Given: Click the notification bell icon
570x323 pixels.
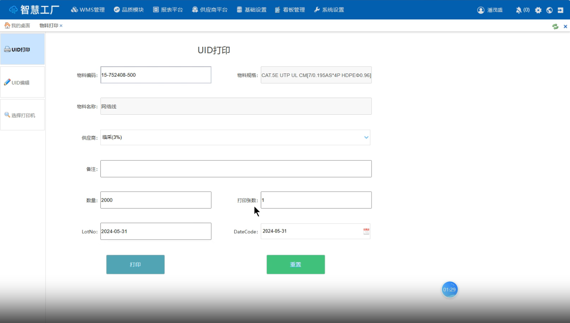Looking at the screenshot, I should pyautogui.click(x=519, y=10).
